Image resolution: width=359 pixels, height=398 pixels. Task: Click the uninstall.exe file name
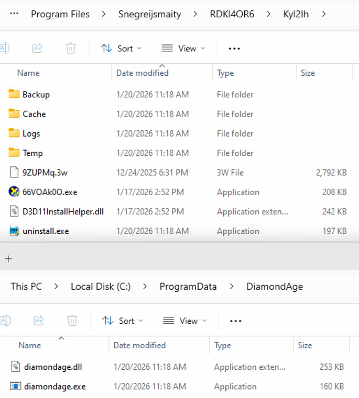click(46, 231)
